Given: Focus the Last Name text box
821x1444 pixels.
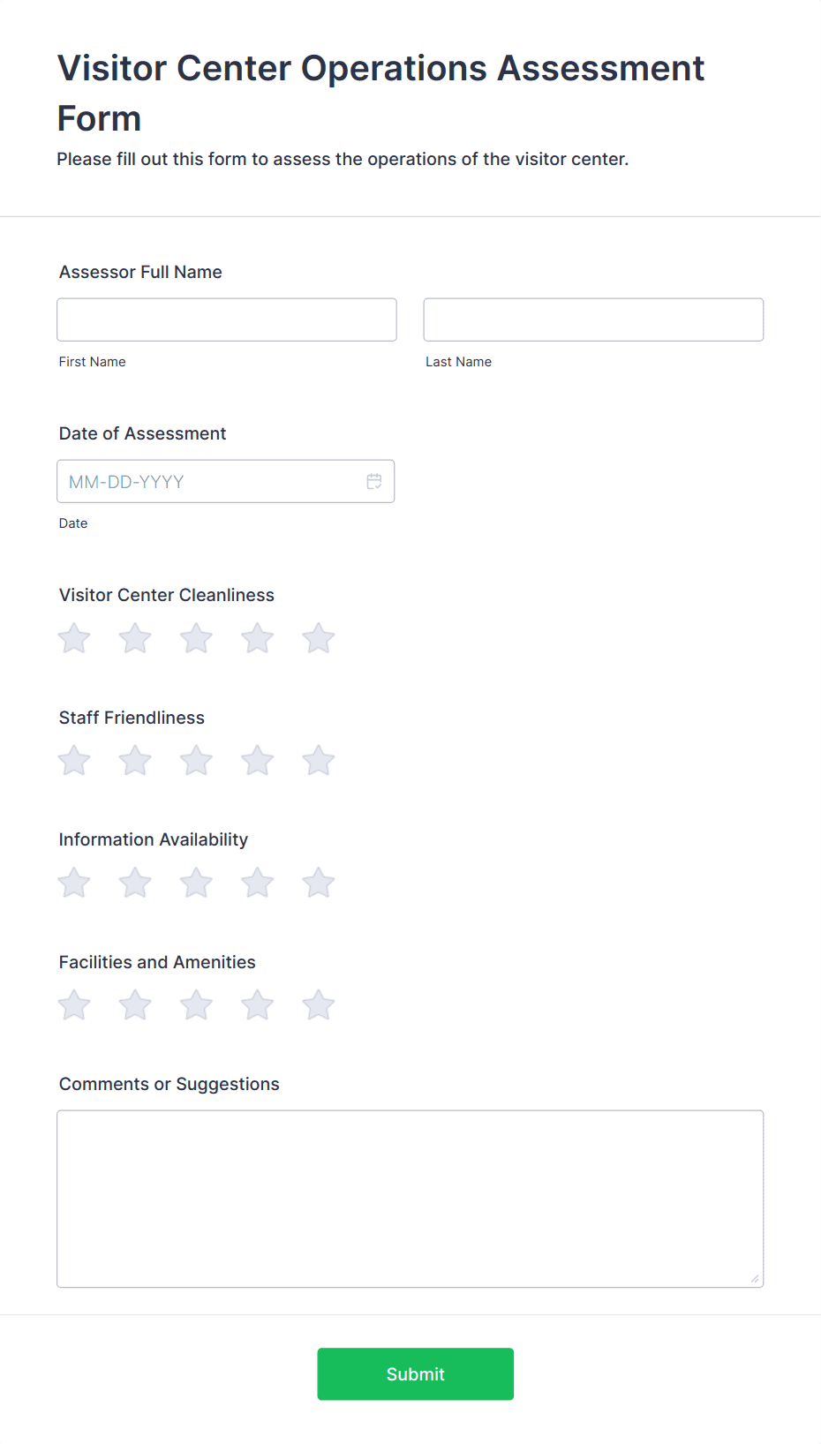Looking at the screenshot, I should click(x=593, y=320).
